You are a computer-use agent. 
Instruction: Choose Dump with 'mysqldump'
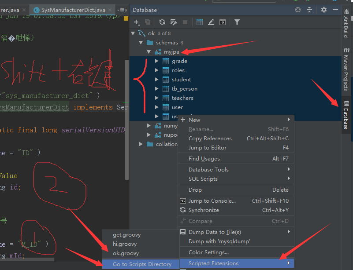pyautogui.click(x=236, y=241)
